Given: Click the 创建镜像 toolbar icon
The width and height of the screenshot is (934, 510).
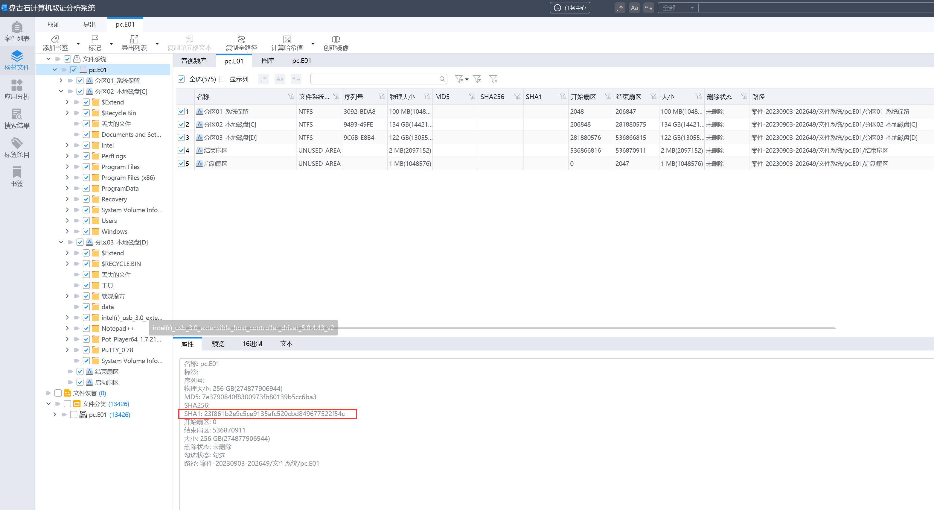Looking at the screenshot, I should [x=336, y=39].
